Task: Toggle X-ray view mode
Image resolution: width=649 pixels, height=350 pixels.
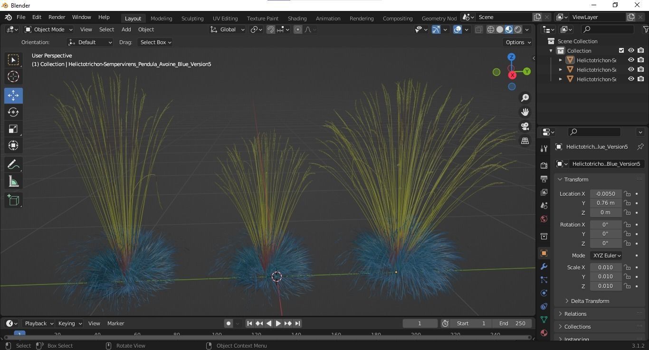Action: coord(478,29)
